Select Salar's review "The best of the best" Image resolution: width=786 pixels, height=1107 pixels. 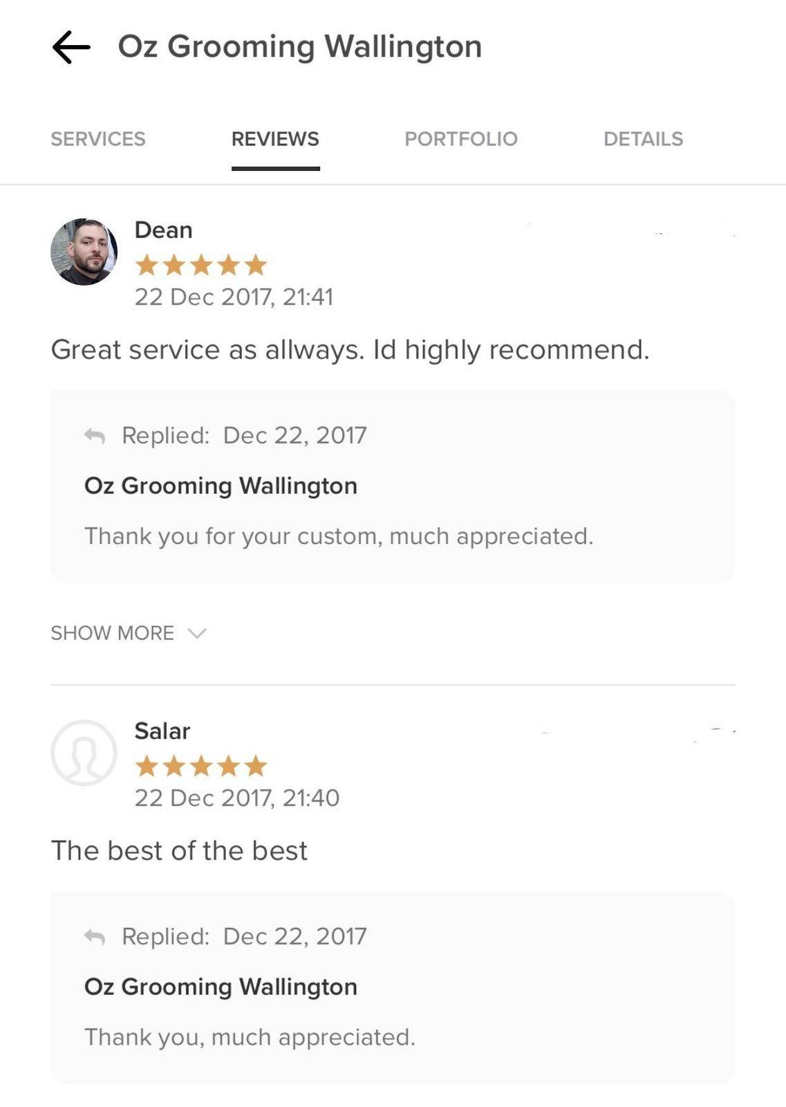click(179, 850)
